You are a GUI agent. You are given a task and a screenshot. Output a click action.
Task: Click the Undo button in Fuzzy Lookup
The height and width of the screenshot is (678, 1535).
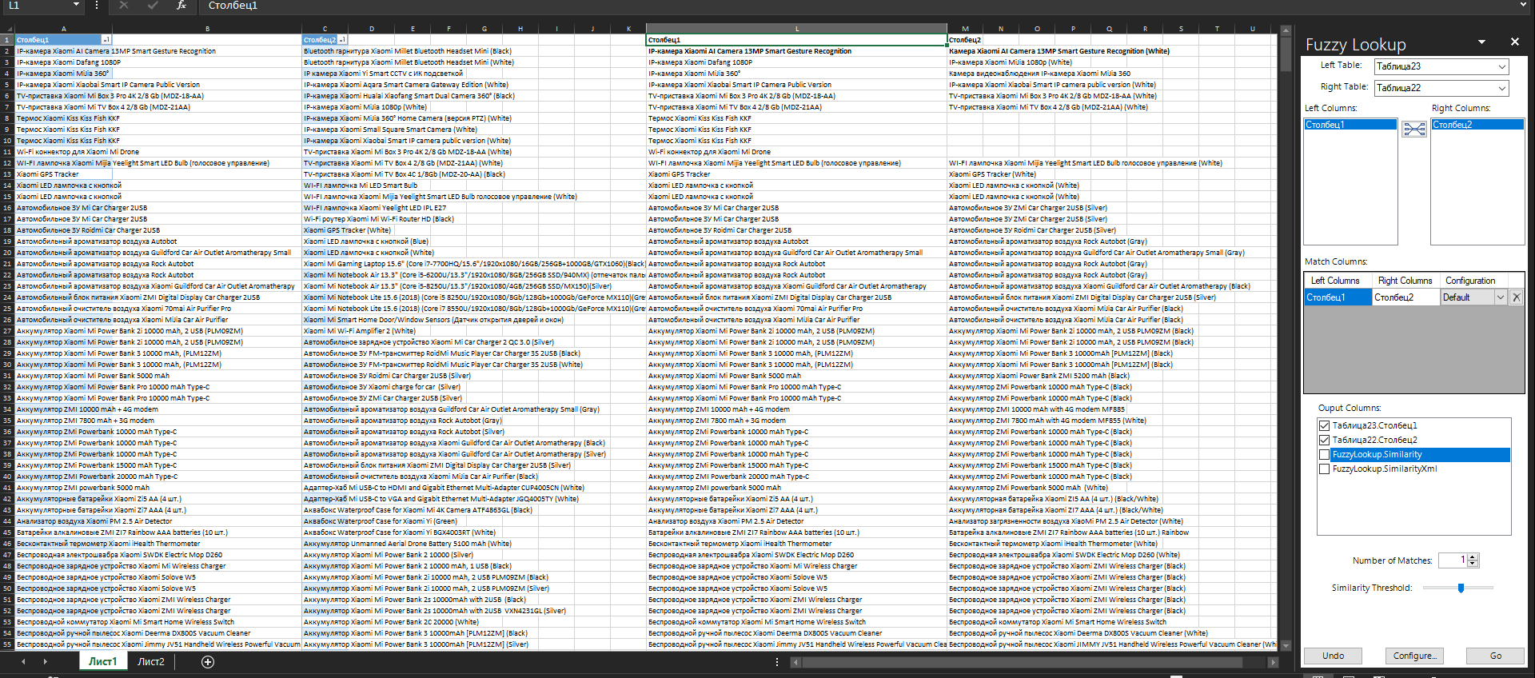[1333, 656]
